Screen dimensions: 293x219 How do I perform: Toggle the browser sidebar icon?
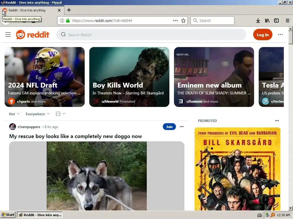(x=276, y=21)
